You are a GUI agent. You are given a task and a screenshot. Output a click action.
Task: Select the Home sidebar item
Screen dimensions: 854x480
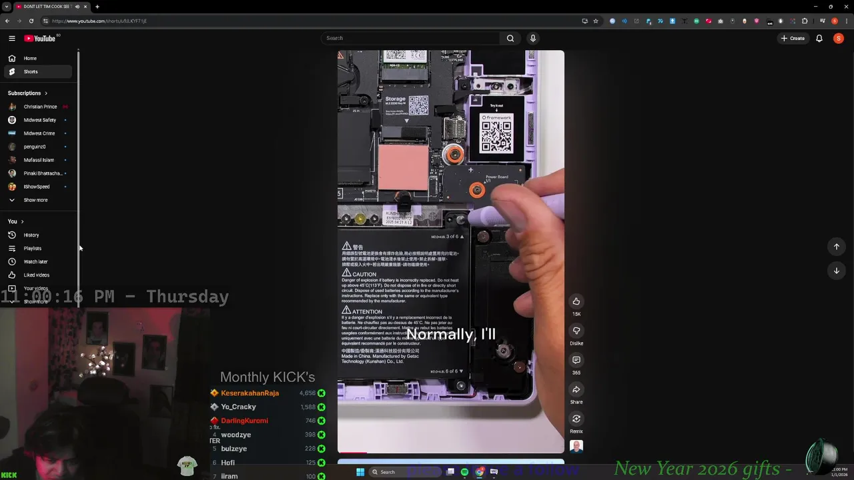coord(37,58)
